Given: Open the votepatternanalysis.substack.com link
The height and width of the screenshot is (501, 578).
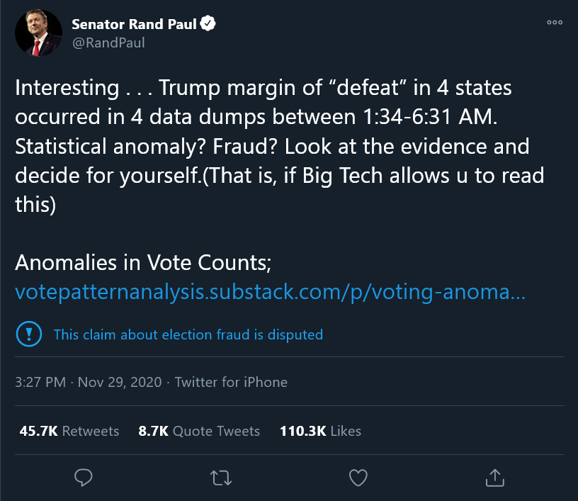Looking at the screenshot, I should [270, 292].
